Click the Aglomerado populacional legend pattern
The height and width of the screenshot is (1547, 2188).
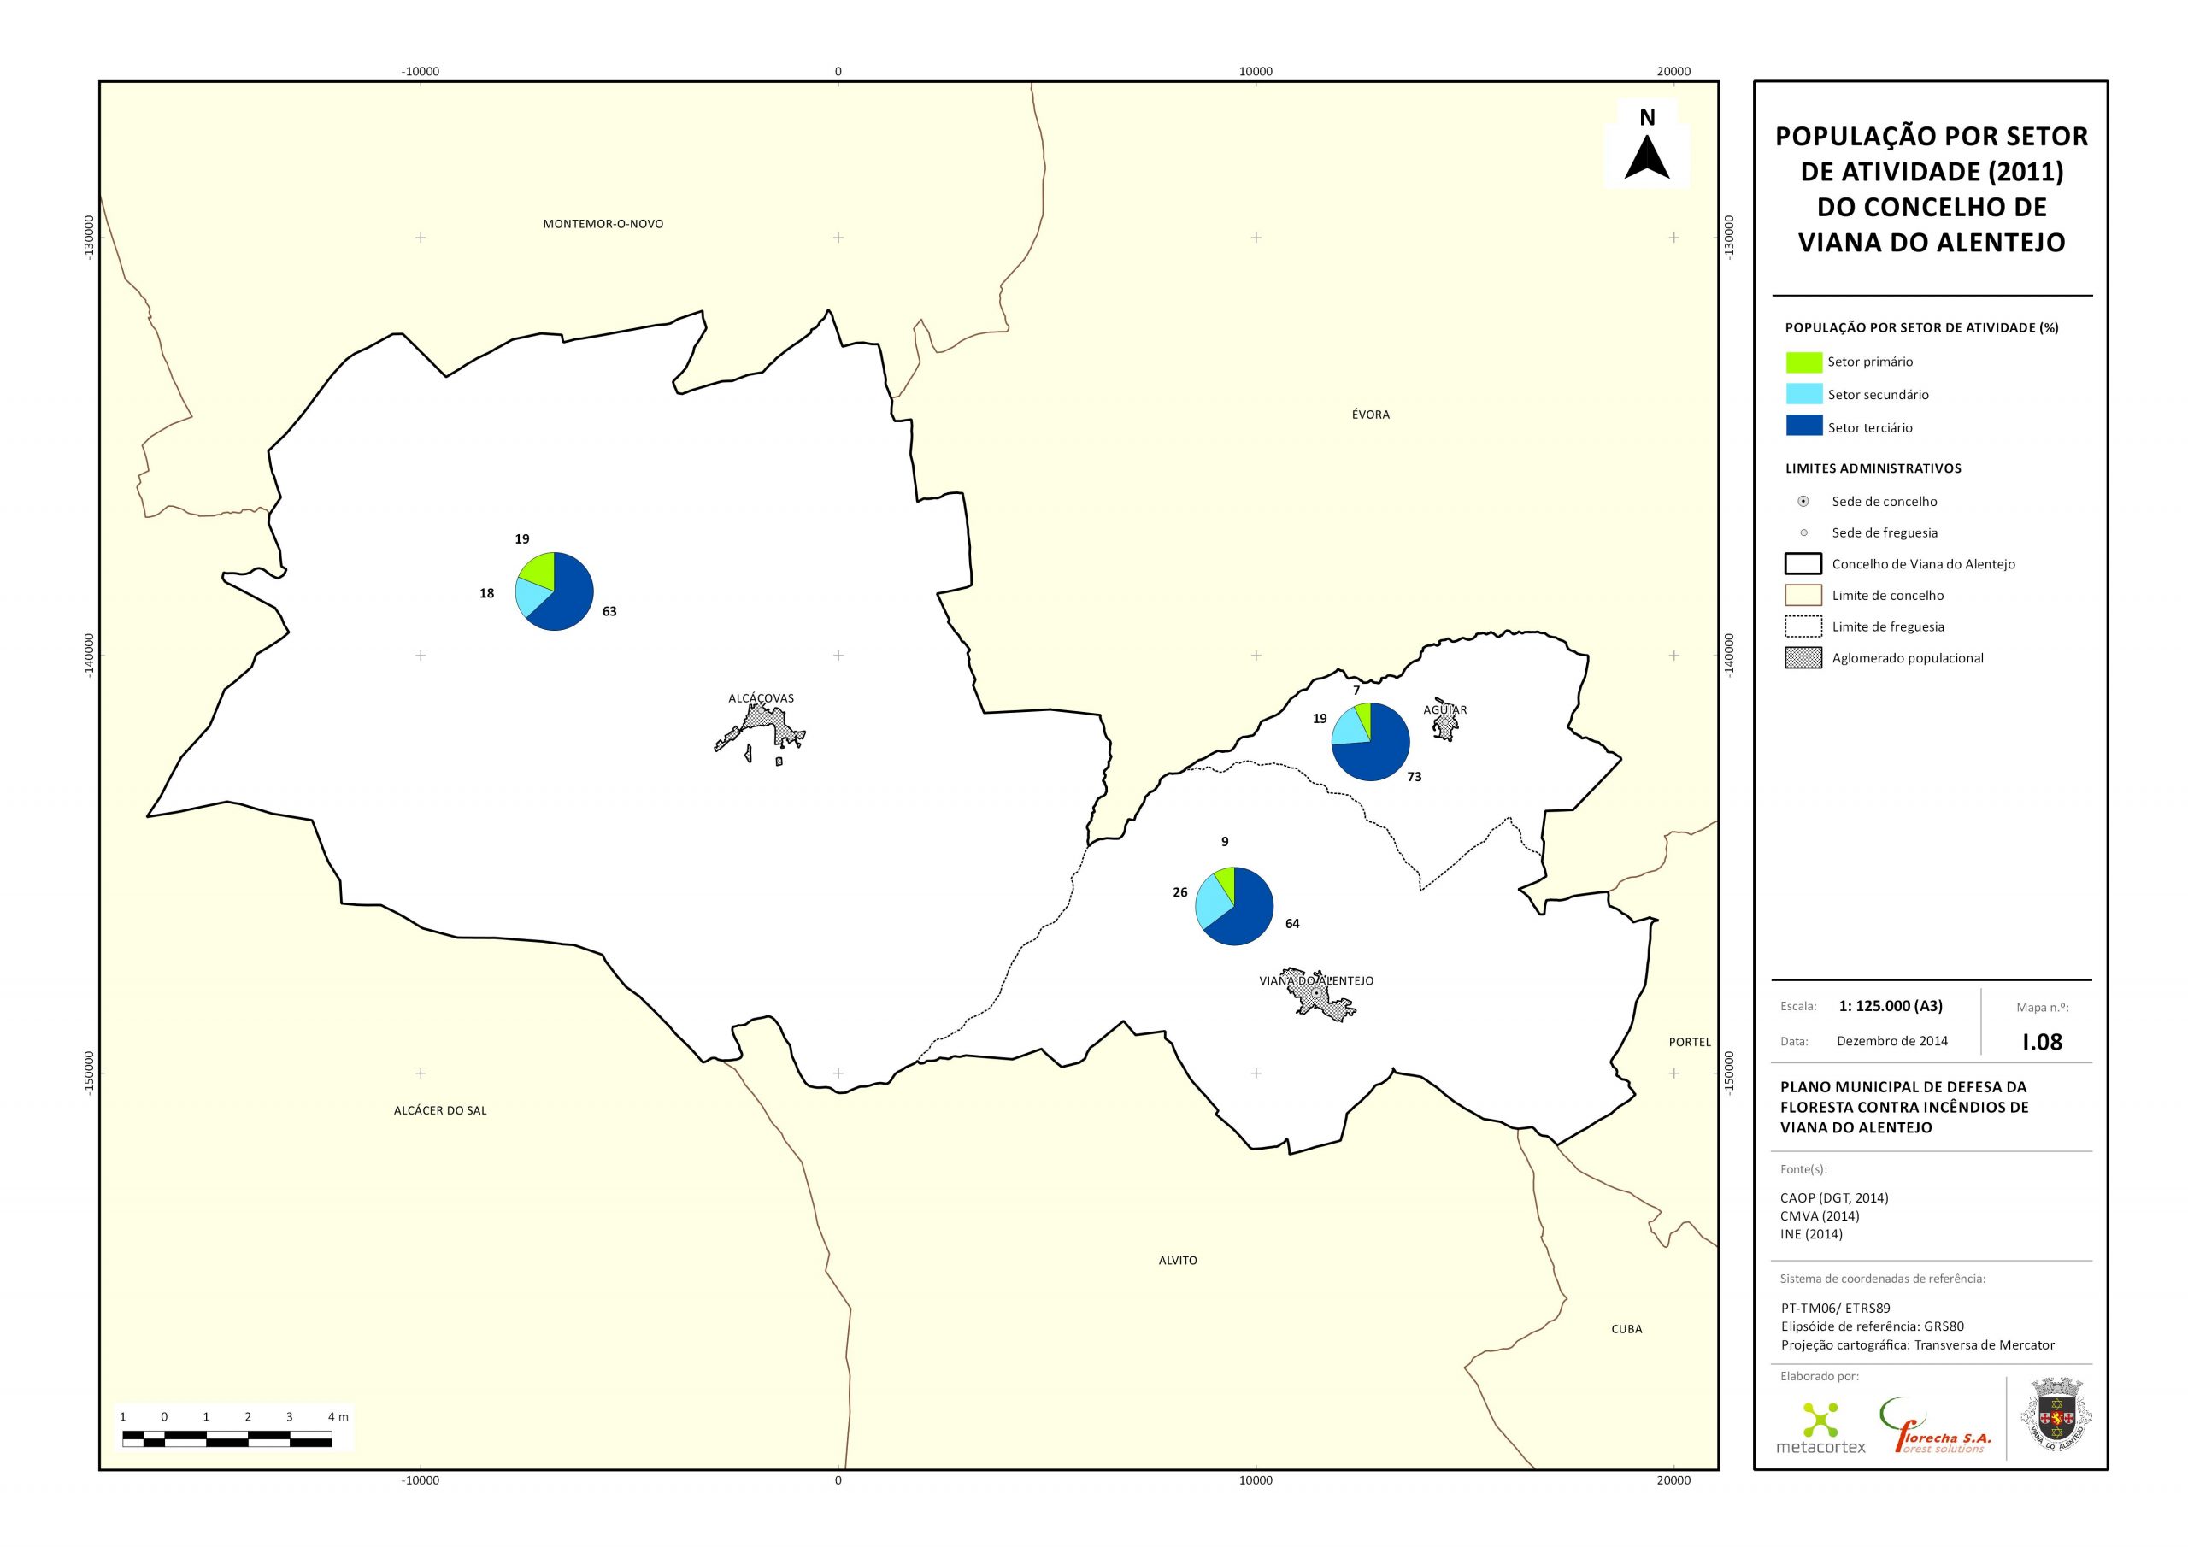[1803, 658]
